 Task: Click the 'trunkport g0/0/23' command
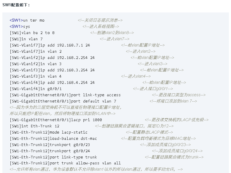70,145
